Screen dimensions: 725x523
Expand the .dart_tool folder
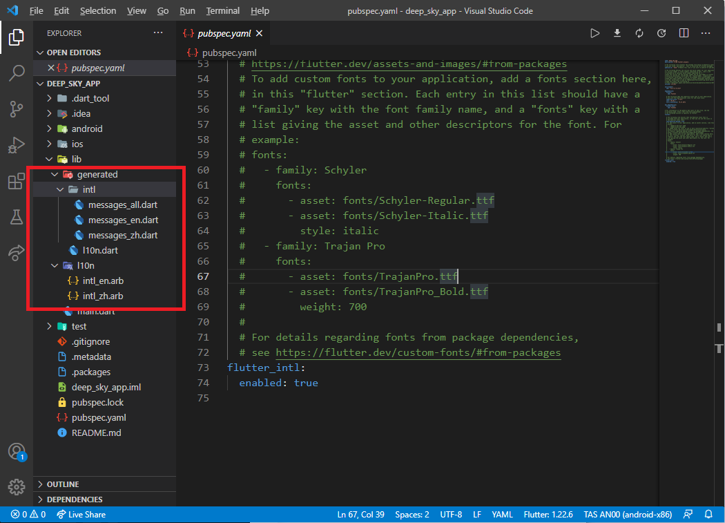(50, 99)
